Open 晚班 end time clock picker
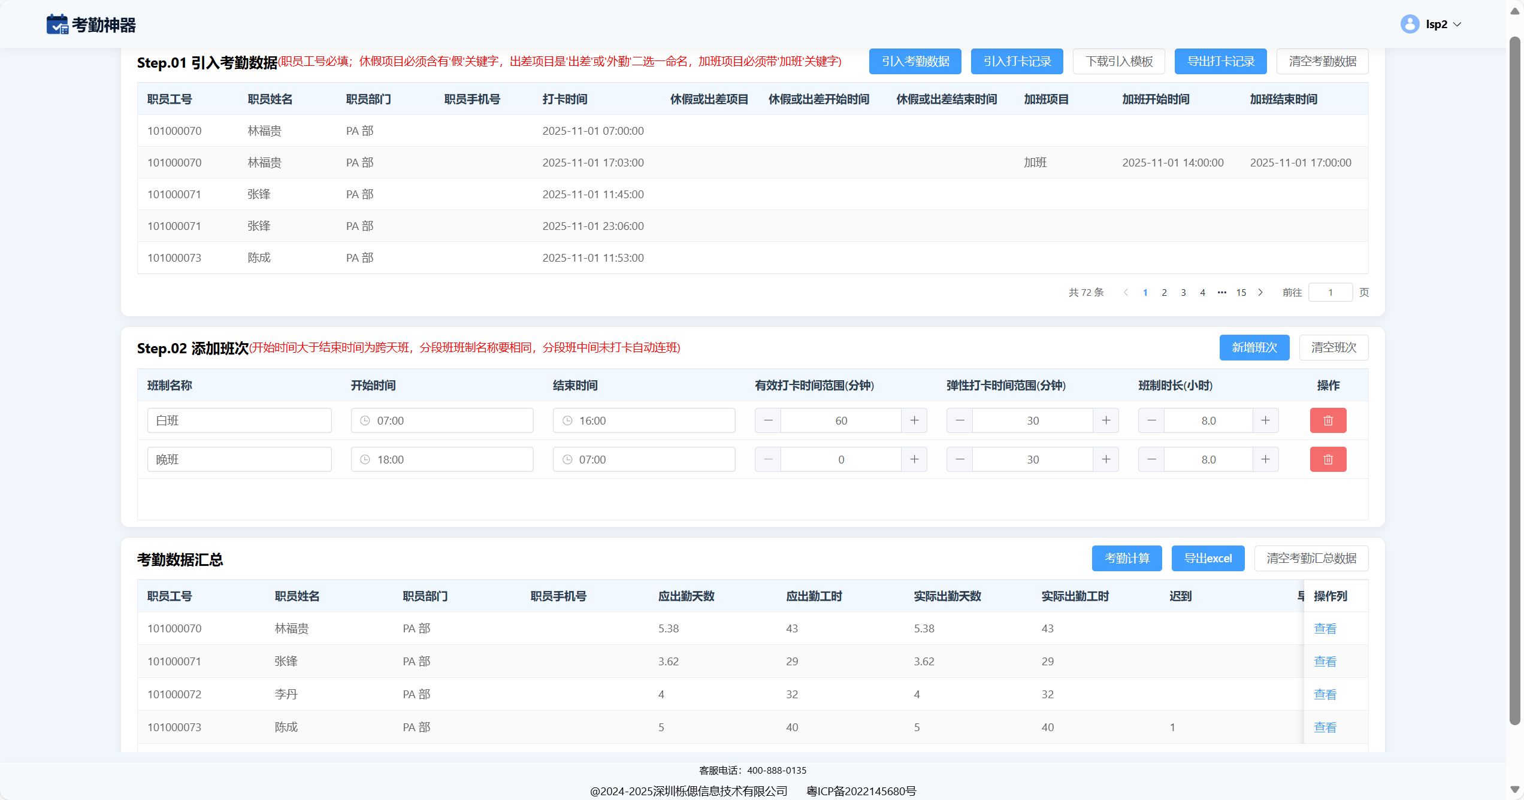 [567, 459]
